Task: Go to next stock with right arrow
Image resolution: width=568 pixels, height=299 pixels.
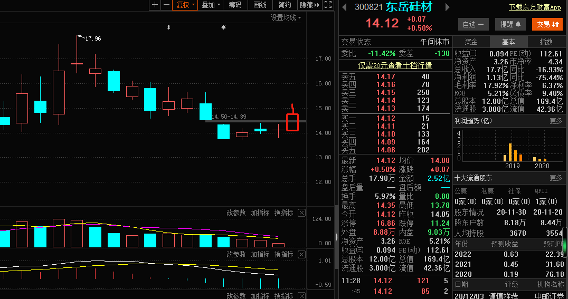Action: pyautogui.click(x=447, y=7)
